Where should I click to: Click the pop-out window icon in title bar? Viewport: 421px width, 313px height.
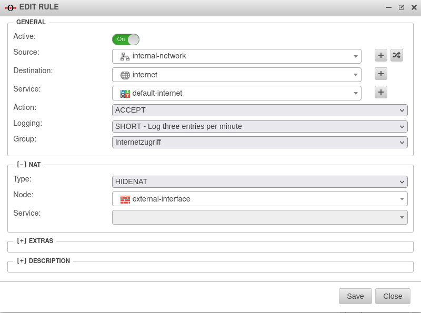click(402, 7)
